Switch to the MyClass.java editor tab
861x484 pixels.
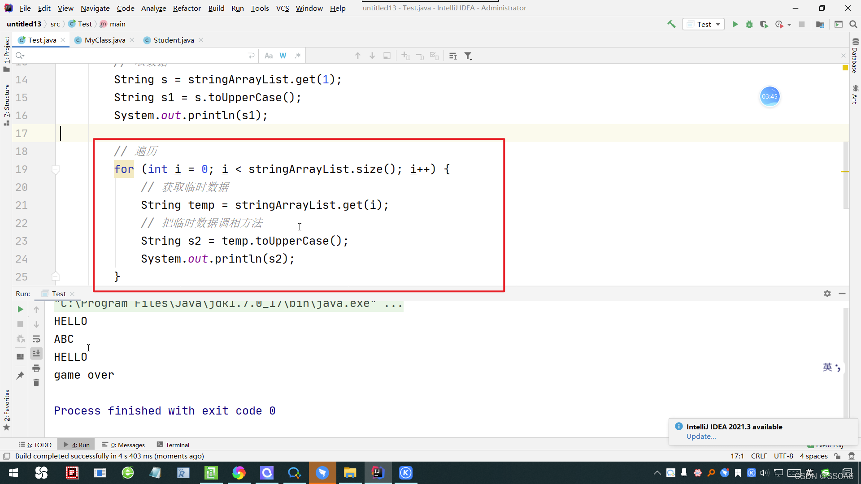(104, 40)
